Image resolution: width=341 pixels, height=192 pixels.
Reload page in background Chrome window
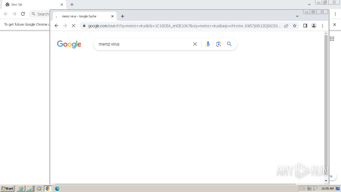point(23,14)
